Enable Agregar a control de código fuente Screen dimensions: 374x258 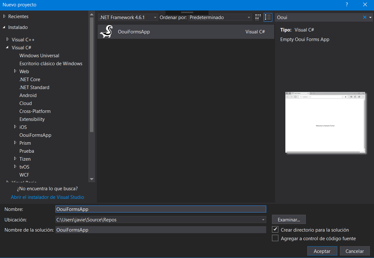click(x=275, y=238)
